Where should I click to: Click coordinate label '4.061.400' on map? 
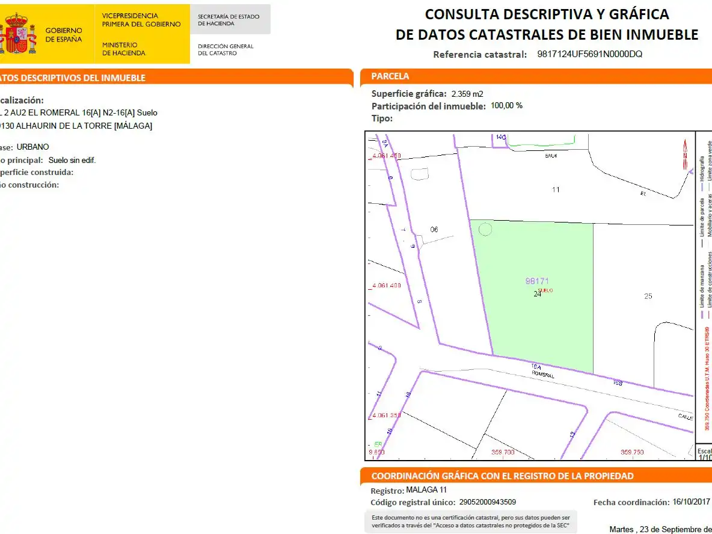tap(387, 286)
